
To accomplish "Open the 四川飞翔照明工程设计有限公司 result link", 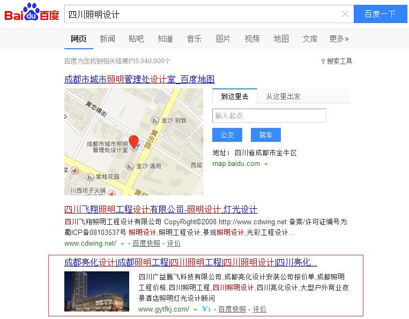I will [x=161, y=209].
